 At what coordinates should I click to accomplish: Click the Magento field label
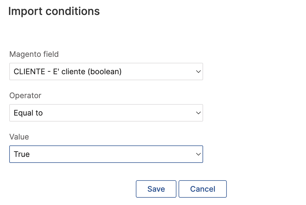tap(34, 54)
